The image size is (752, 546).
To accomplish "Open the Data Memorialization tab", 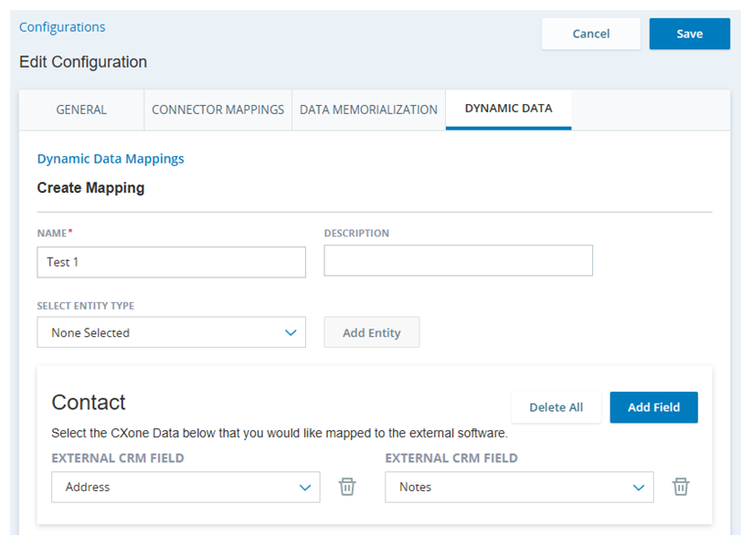I will click(x=368, y=110).
